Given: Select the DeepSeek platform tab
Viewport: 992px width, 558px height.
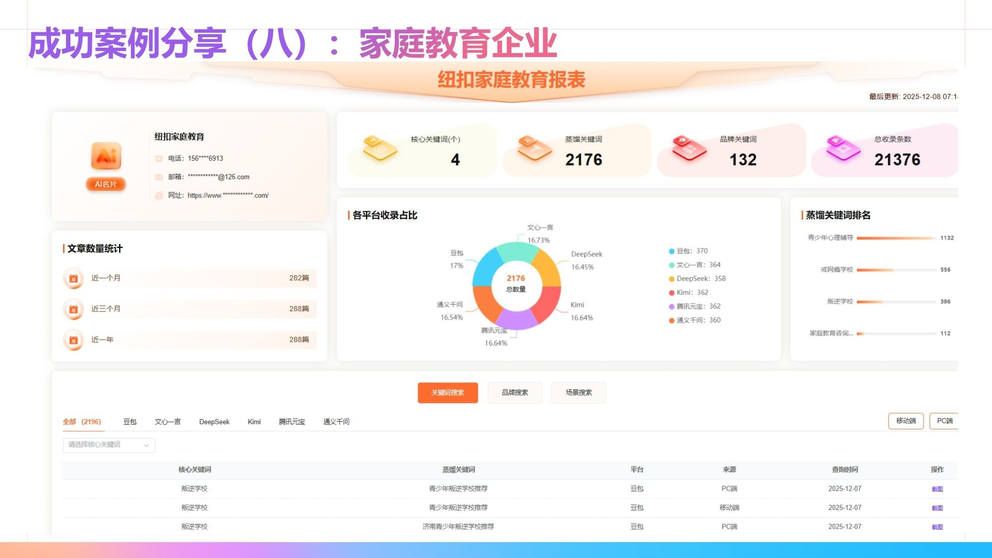Looking at the screenshot, I should (214, 422).
